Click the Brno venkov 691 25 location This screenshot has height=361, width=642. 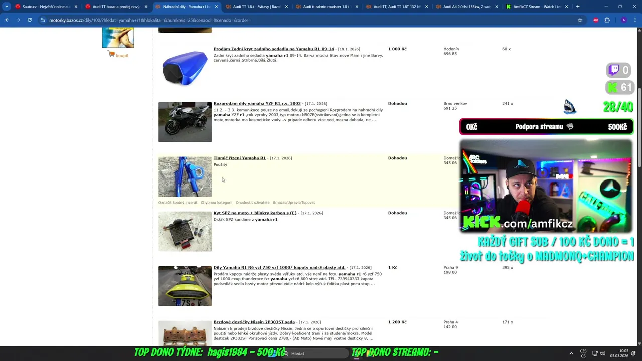[x=455, y=106]
